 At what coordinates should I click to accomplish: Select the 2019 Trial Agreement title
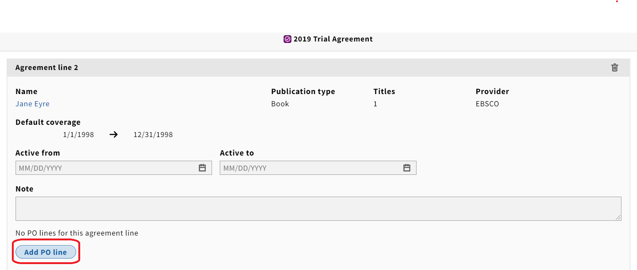click(x=333, y=39)
